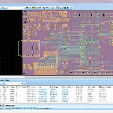Viewport: 113px width, 113px height.
Task: Sort by the Rule name column header
Action: 31,87
